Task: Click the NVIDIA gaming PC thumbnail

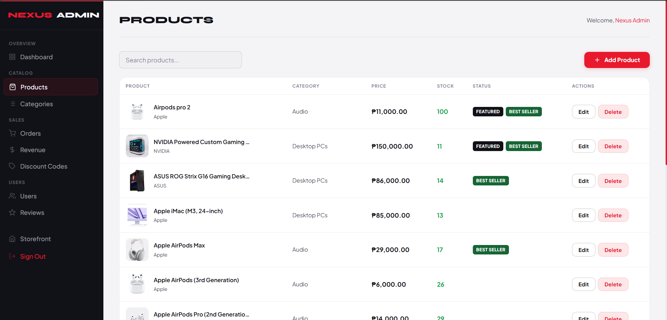Action: pyautogui.click(x=137, y=146)
